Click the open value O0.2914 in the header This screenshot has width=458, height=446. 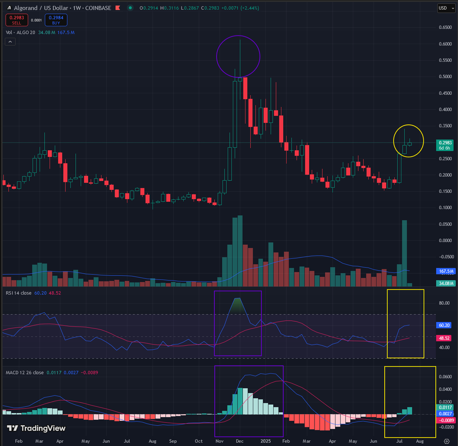148,8
